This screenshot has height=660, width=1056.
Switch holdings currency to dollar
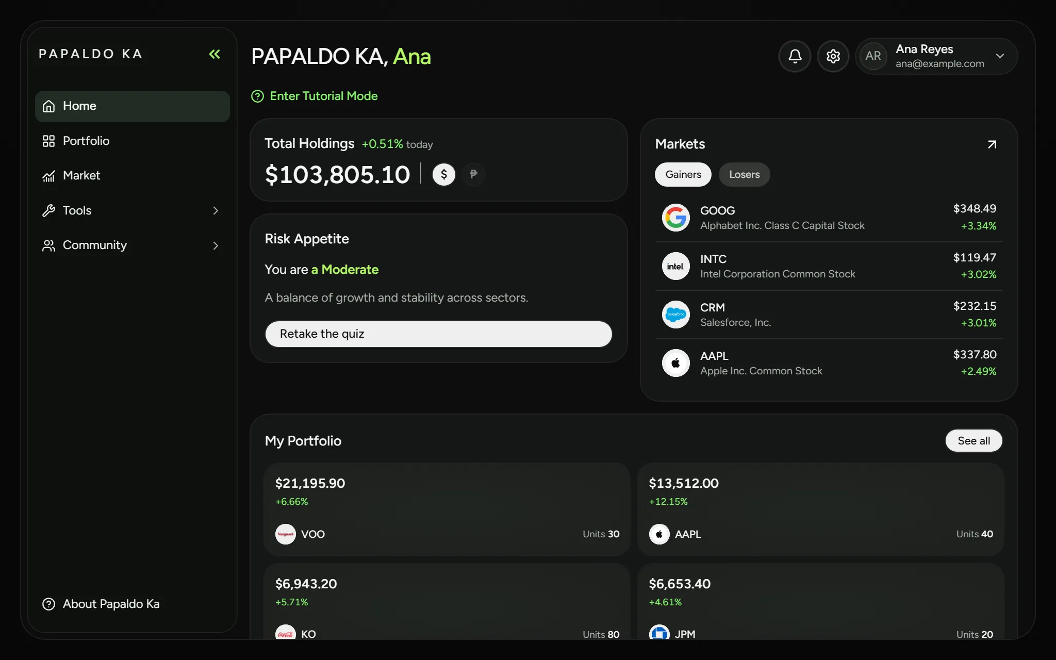443,174
